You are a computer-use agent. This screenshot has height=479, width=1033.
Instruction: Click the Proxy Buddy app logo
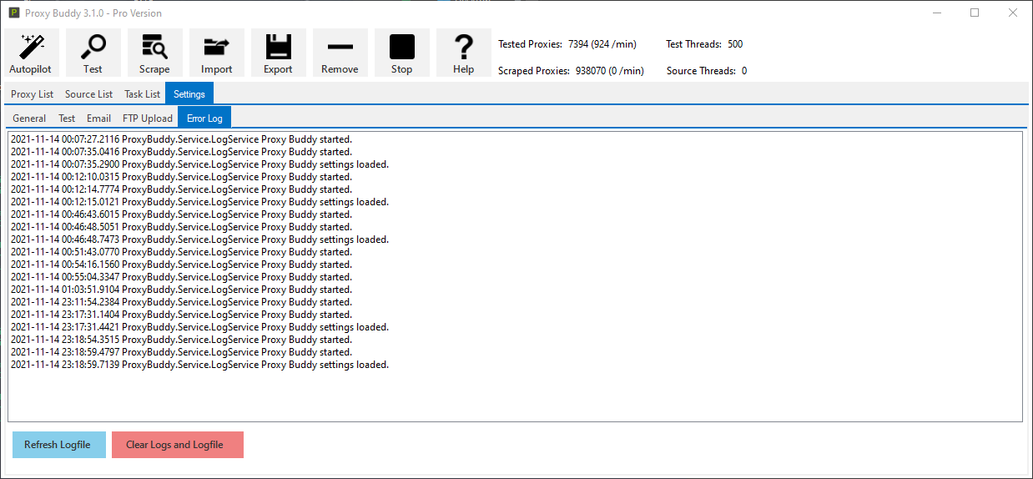click(13, 13)
